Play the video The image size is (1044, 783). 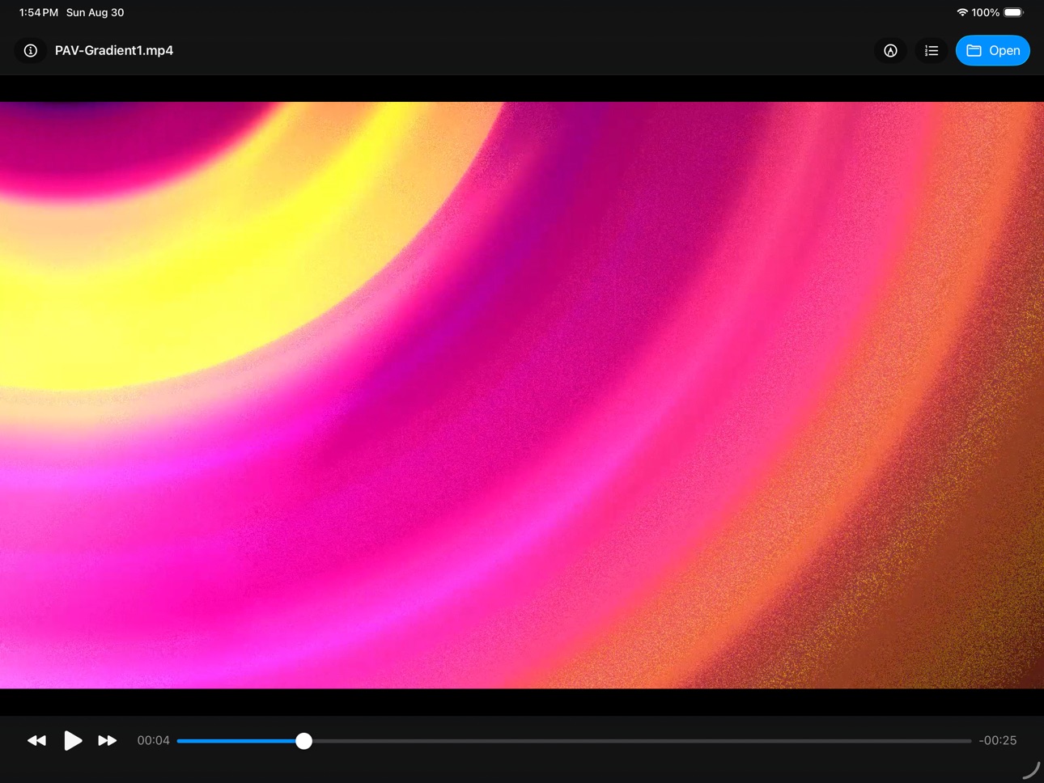(x=73, y=740)
